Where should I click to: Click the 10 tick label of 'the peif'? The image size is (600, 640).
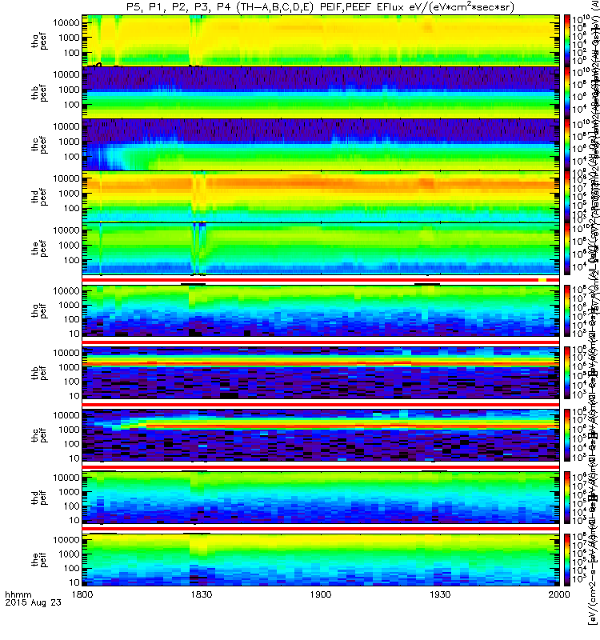tap(74, 582)
